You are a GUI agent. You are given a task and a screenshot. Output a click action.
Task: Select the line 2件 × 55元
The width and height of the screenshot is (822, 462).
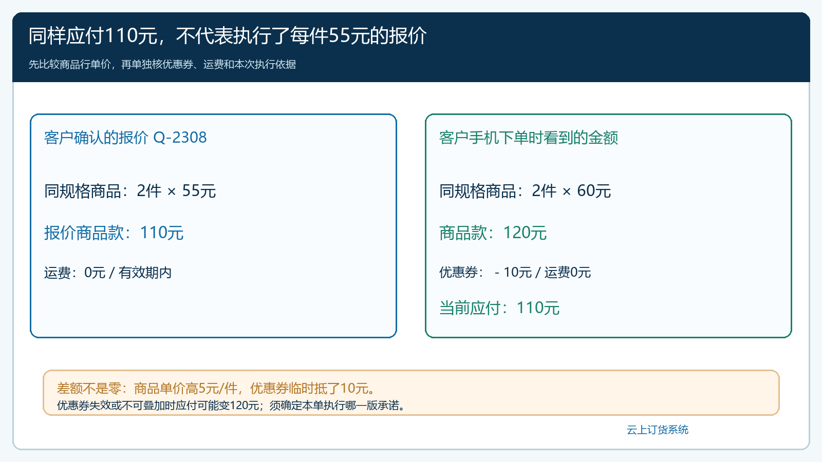(130, 191)
